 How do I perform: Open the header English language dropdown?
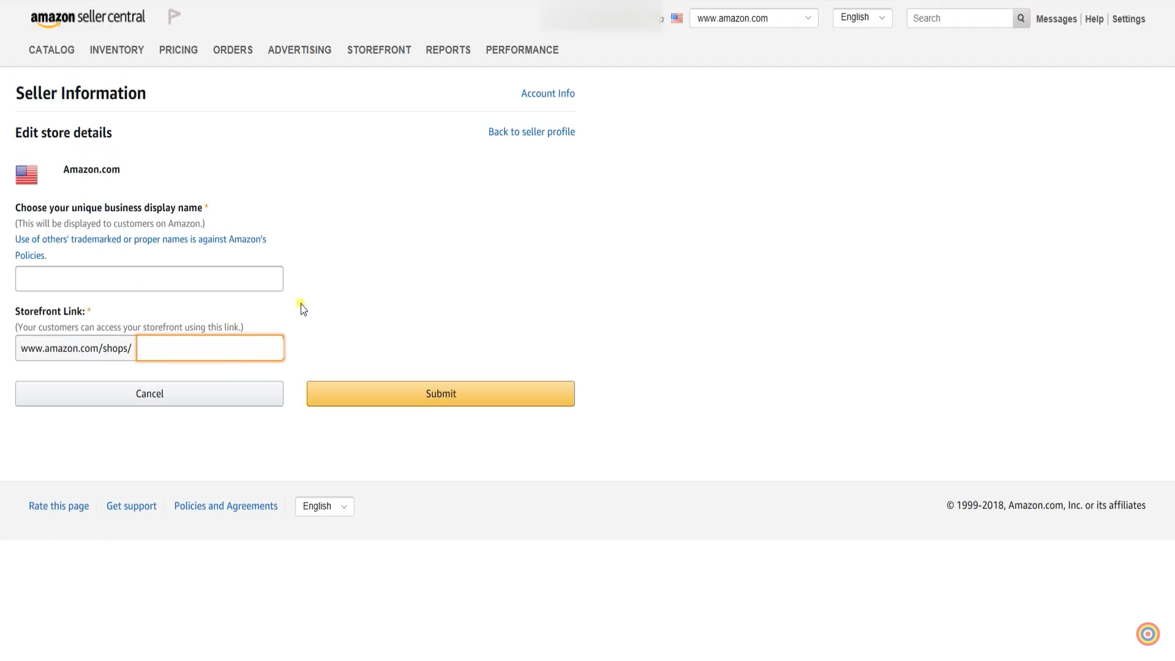[x=862, y=18]
